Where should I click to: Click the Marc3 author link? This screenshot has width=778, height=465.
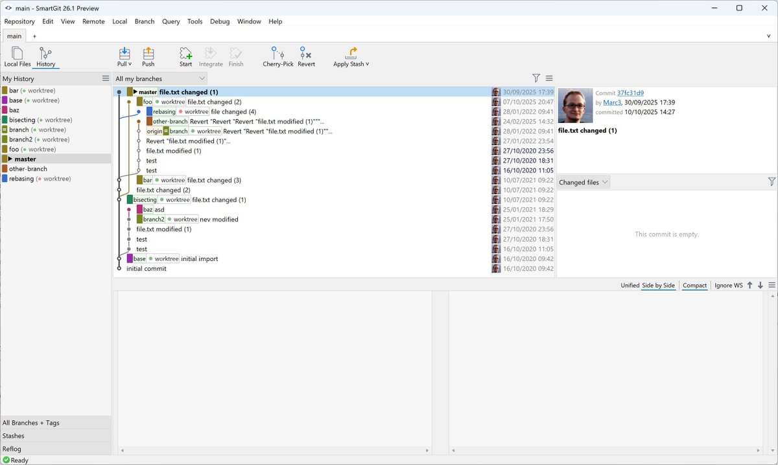[x=612, y=102]
